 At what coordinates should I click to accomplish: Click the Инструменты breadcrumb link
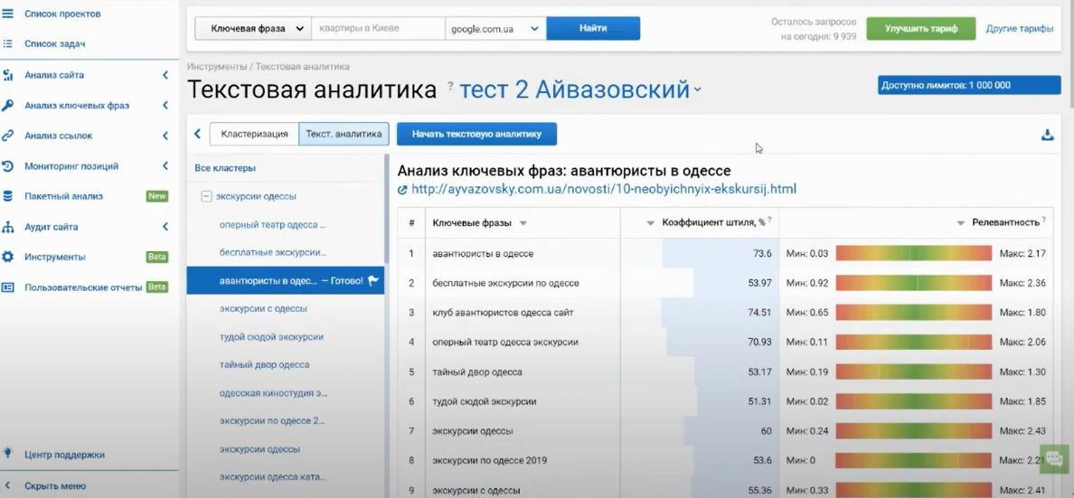pyautogui.click(x=217, y=67)
